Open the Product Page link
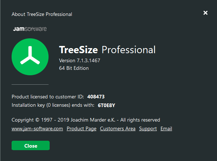The width and height of the screenshot is (217, 161). 82,129
